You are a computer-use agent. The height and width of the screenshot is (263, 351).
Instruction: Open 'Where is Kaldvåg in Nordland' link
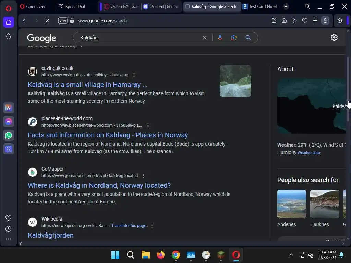tap(99, 185)
